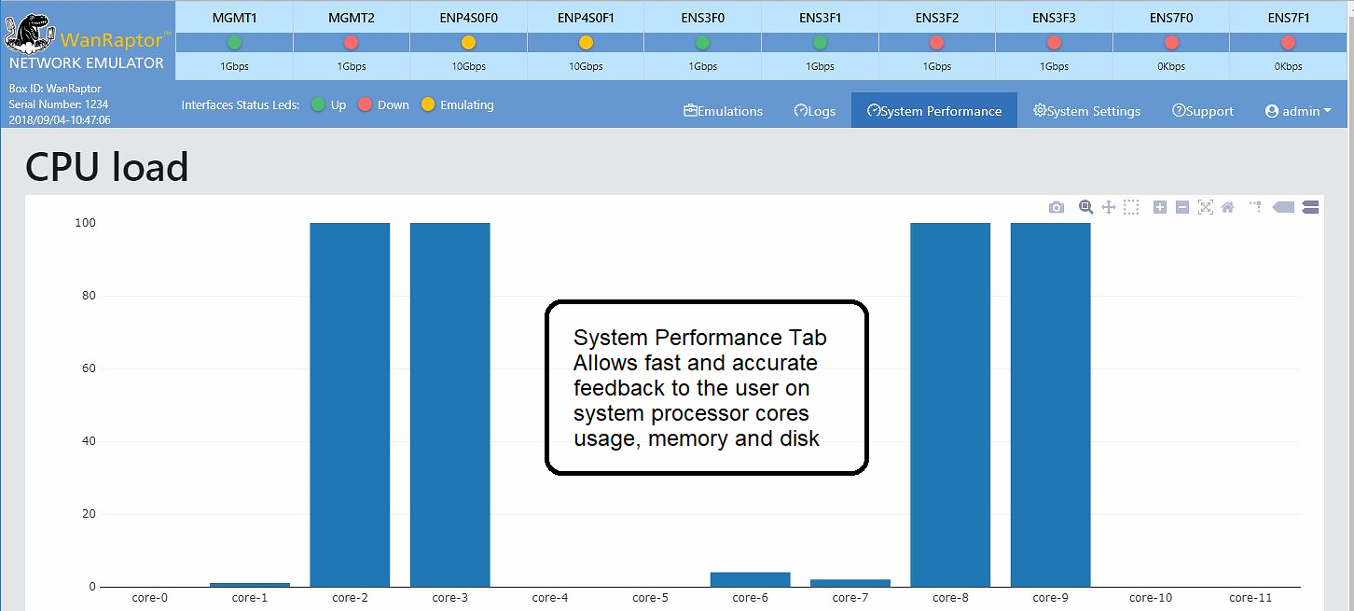Toggle the ENS3F1 interface status LED
Image resolution: width=1354 pixels, height=611 pixels.
[820, 42]
